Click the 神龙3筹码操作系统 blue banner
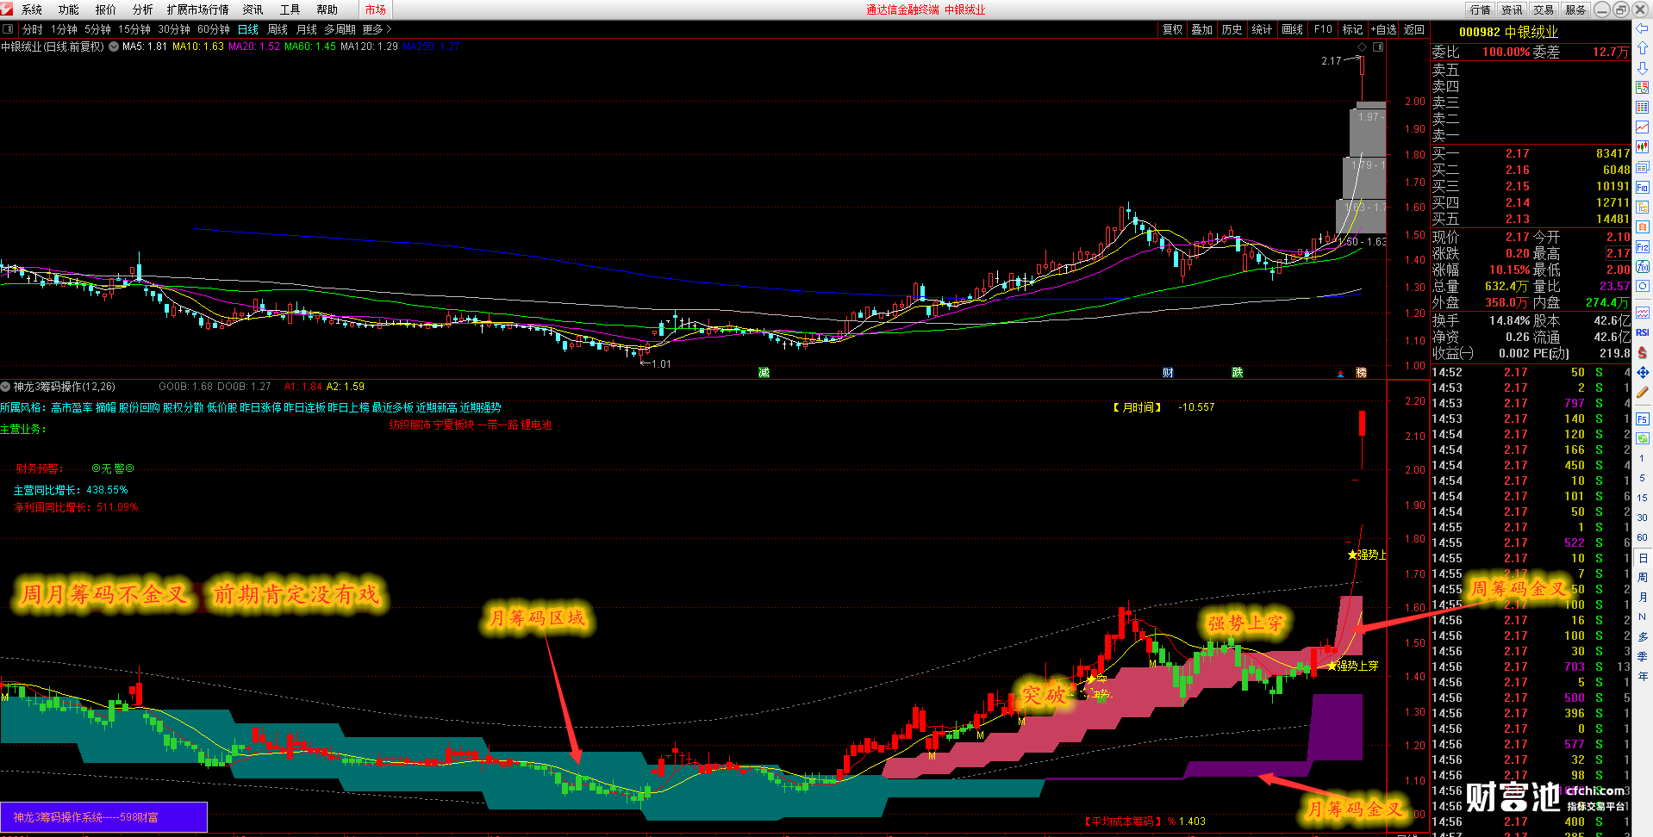 (x=103, y=817)
